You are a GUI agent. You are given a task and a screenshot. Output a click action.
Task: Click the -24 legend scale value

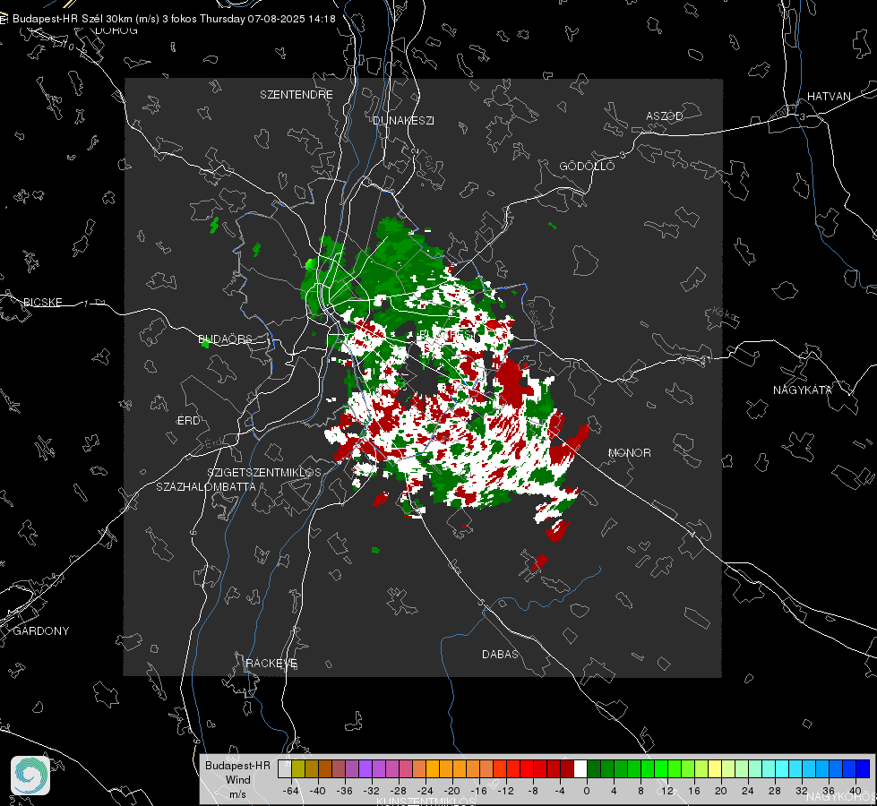(426, 791)
